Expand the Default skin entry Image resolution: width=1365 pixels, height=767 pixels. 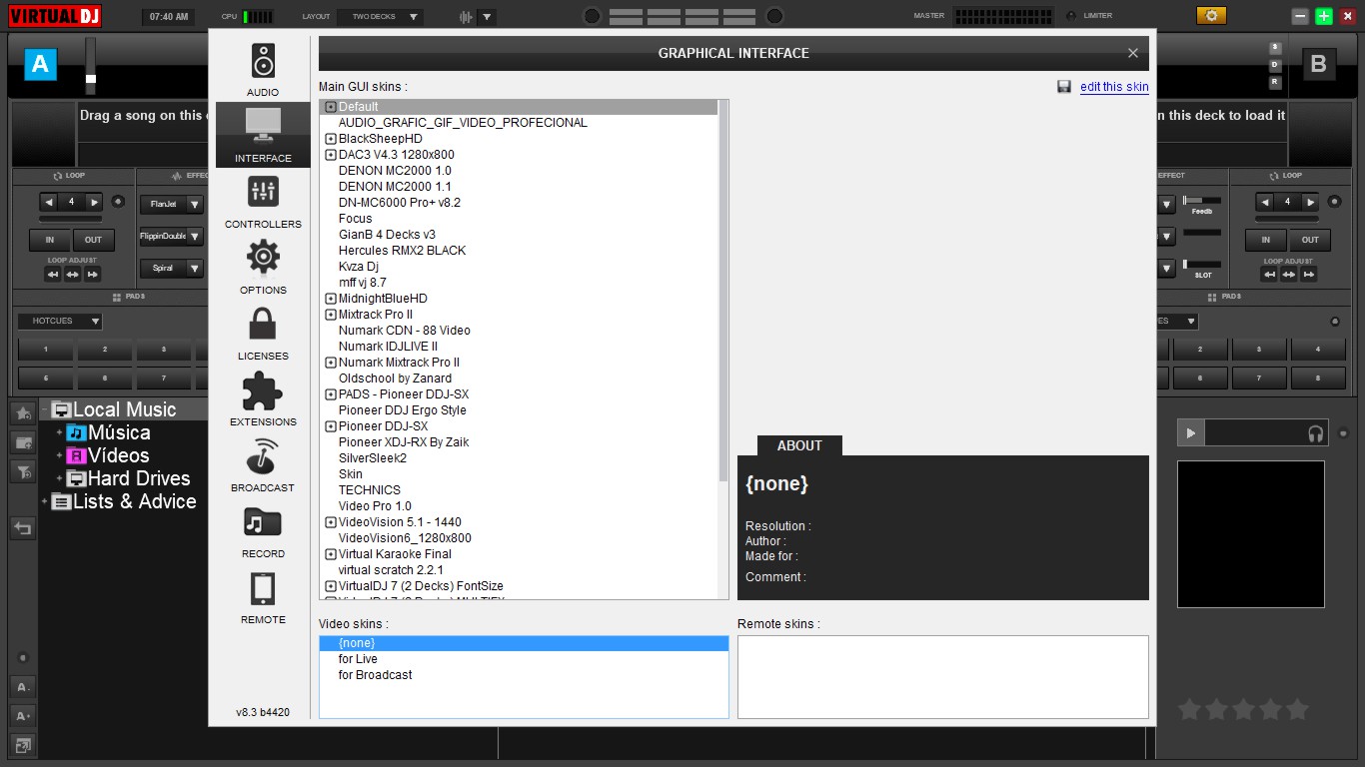[x=331, y=107]
